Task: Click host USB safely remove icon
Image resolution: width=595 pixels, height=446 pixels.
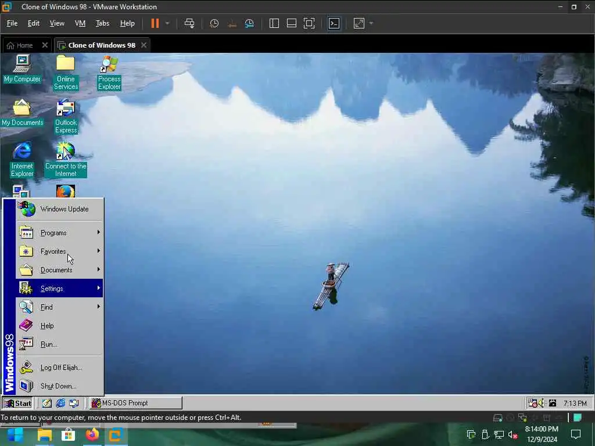Action: 485,434
